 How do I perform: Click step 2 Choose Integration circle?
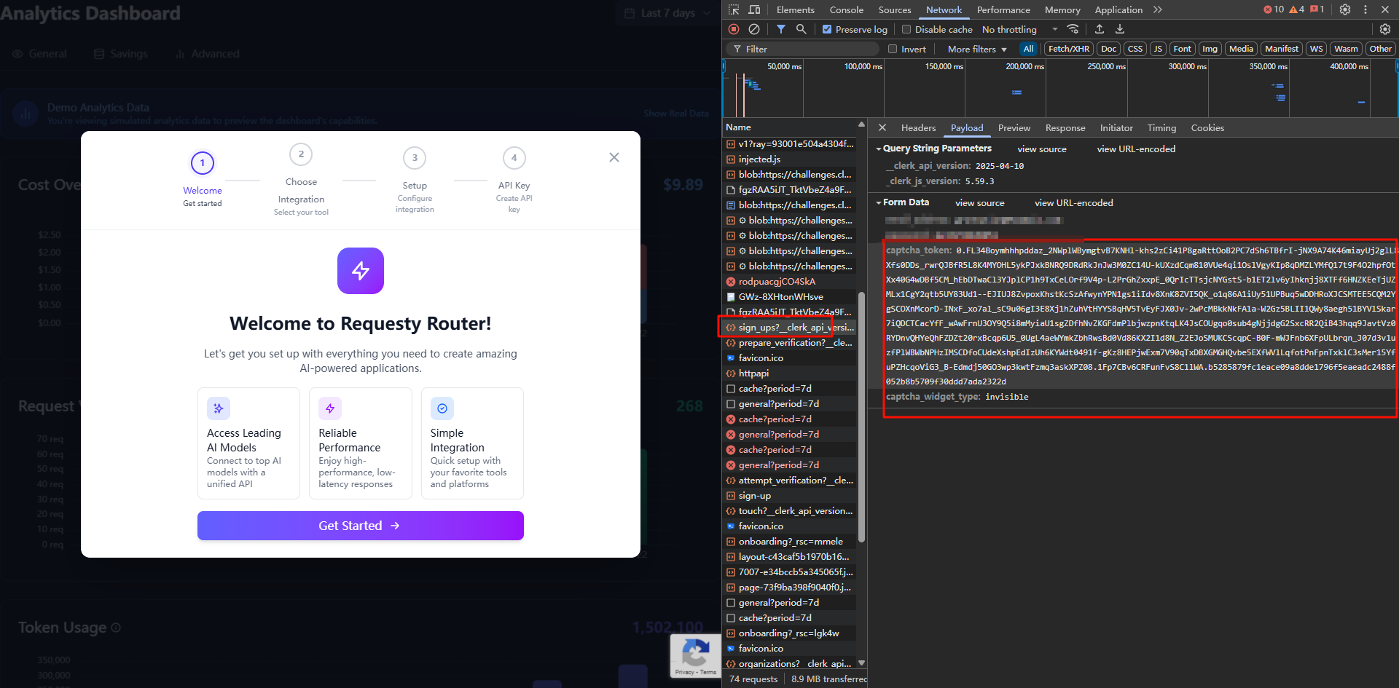301,154
